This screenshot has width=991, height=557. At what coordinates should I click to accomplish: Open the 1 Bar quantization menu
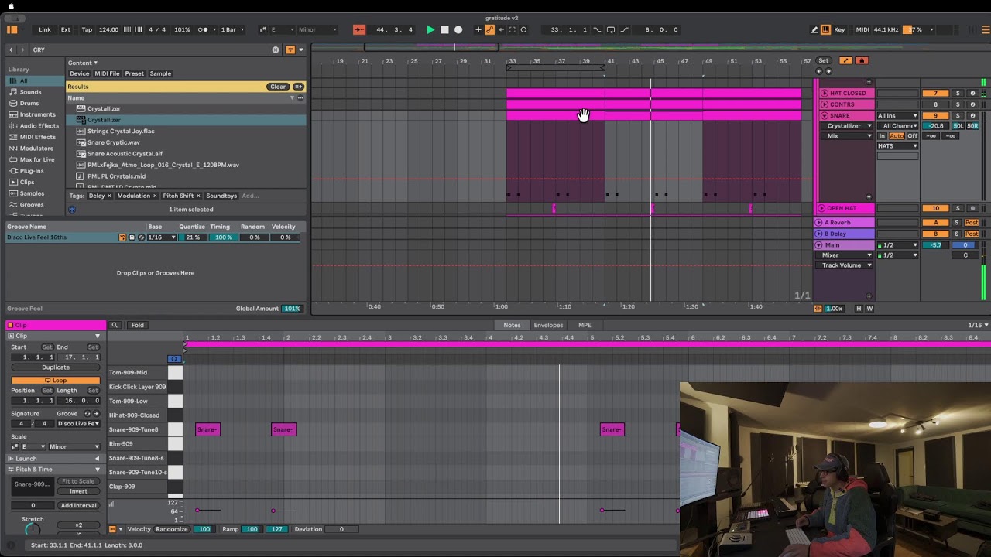click(x=231, y=29)
